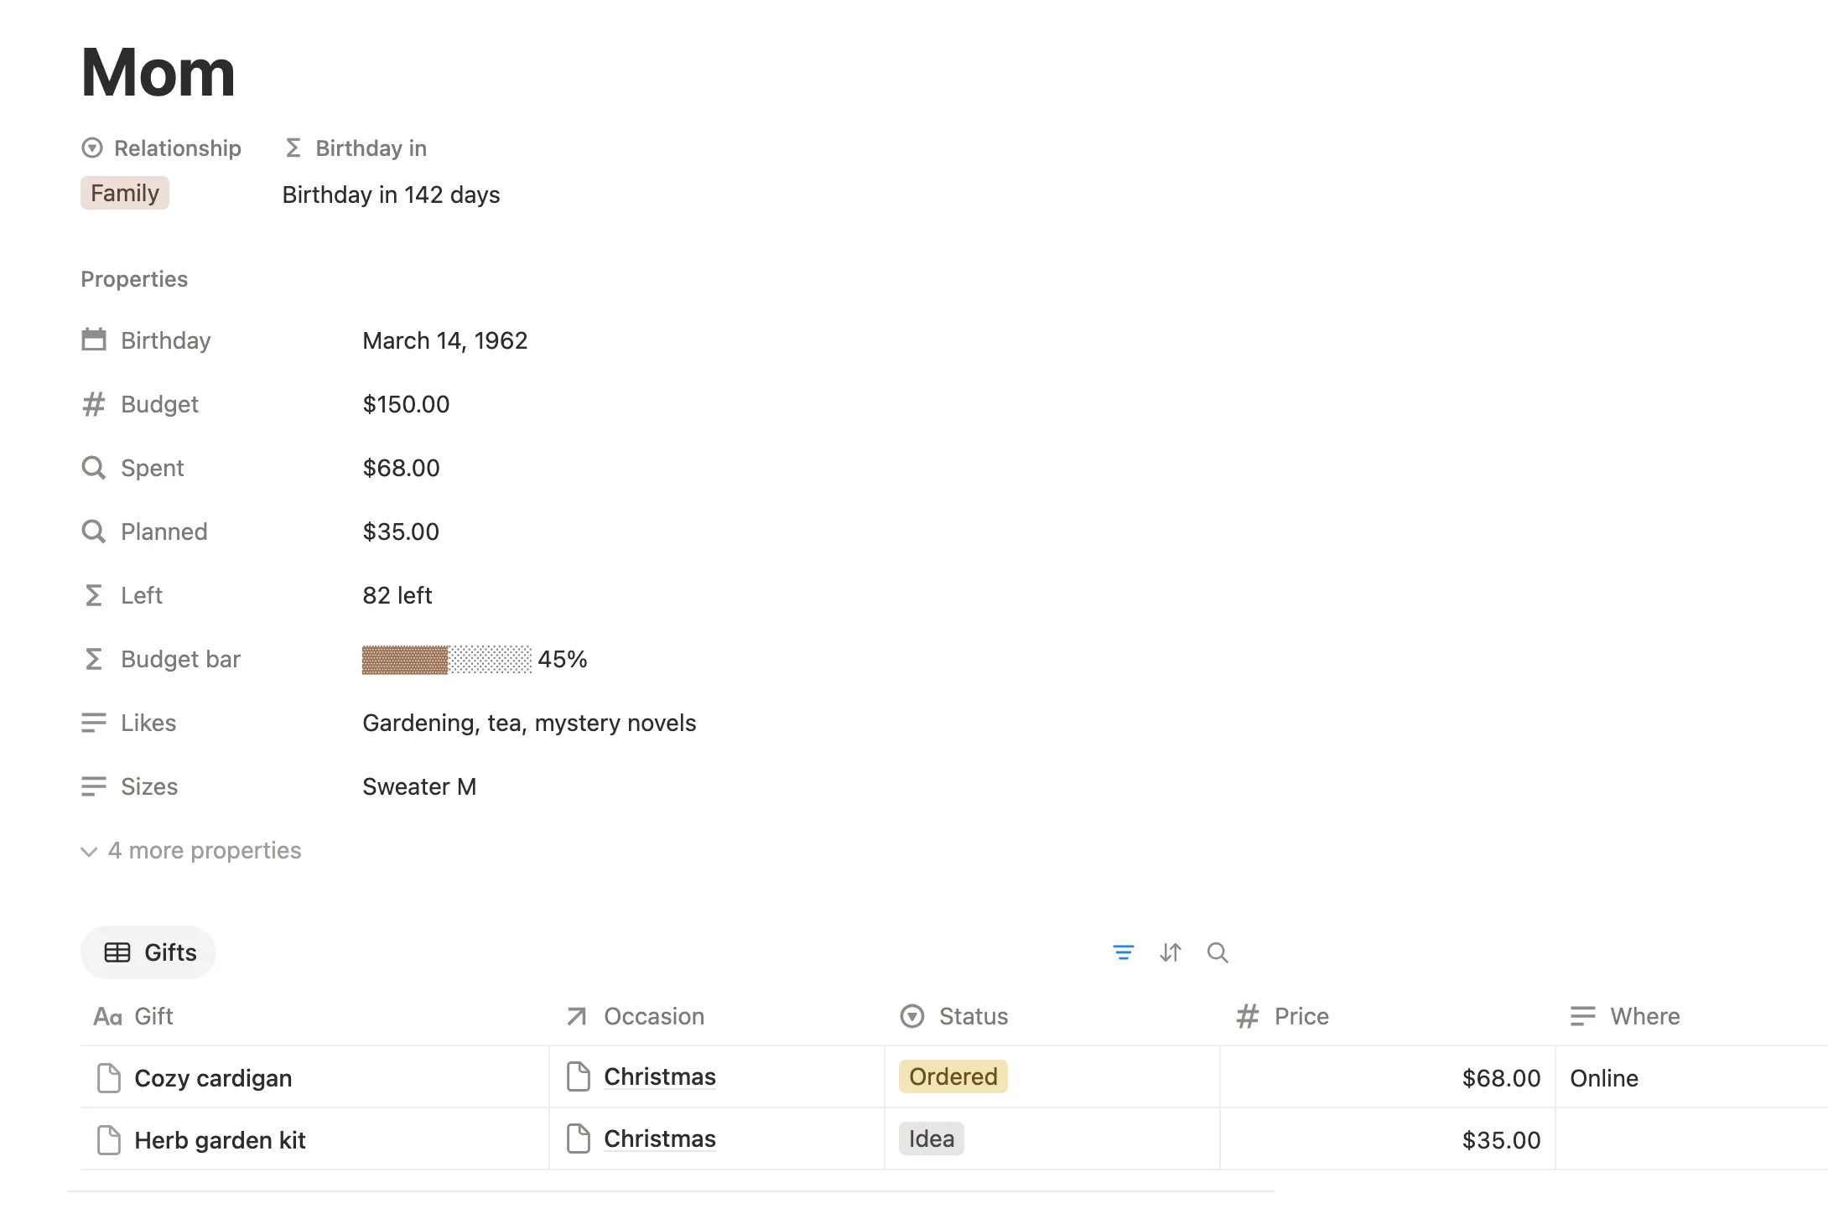Open the Occasion column header
The height and width of the screenshot is (1224, 1828).
pos(717,1016)
